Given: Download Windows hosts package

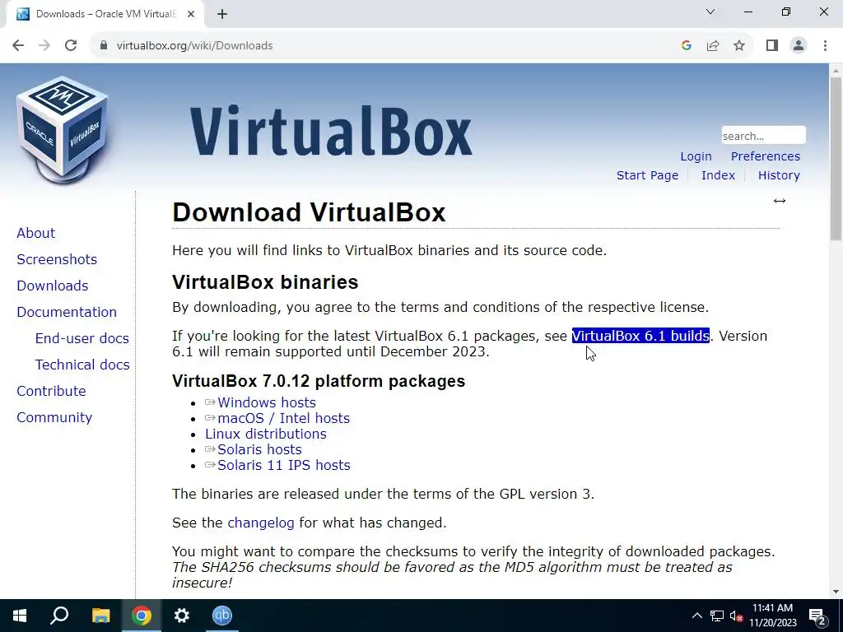Looking at the screenshot, I should [x=266, y=402].
